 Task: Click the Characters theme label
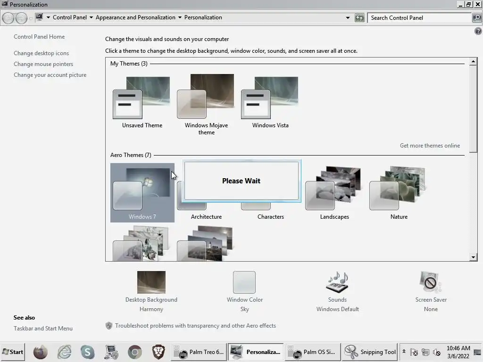(270, 217)
